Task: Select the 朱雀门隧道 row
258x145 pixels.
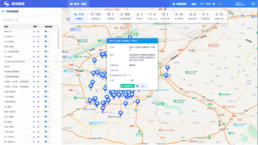Action: coord(30,127)
